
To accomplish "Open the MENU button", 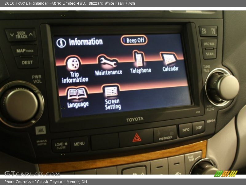I will click(x=79, y=144).
